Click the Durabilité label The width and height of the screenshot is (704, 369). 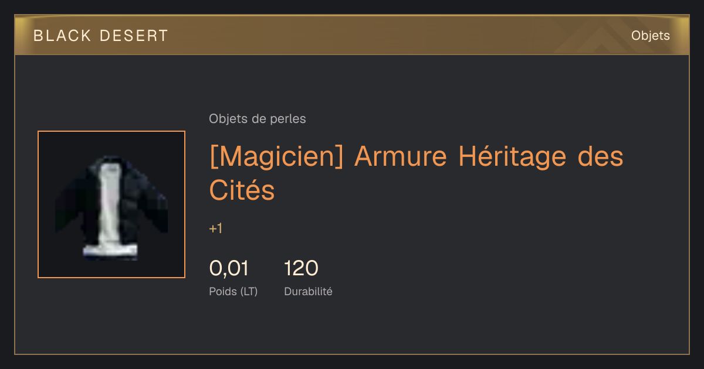click(x=308, y=291)
